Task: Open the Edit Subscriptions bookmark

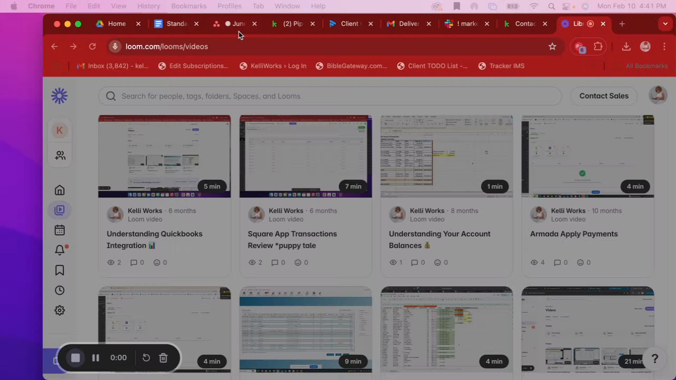Action: pos(193,66)
